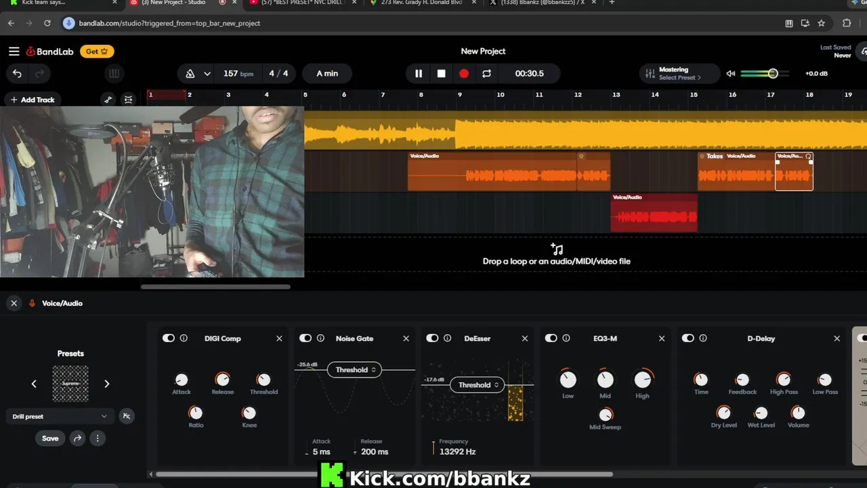Reload the browser page
Image resolution: width=867 pixels, height=488 pixels.
(47, 23)
